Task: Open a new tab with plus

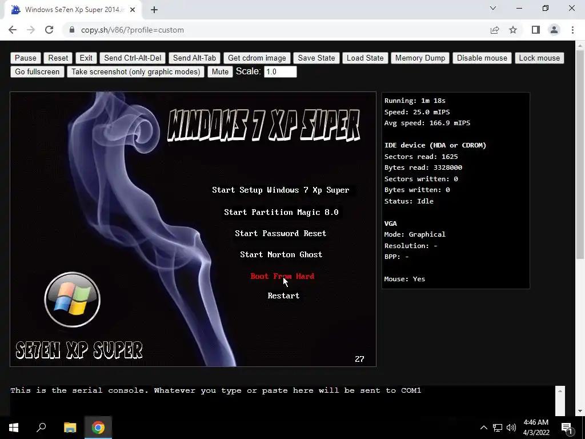Action: pos(154,10)
